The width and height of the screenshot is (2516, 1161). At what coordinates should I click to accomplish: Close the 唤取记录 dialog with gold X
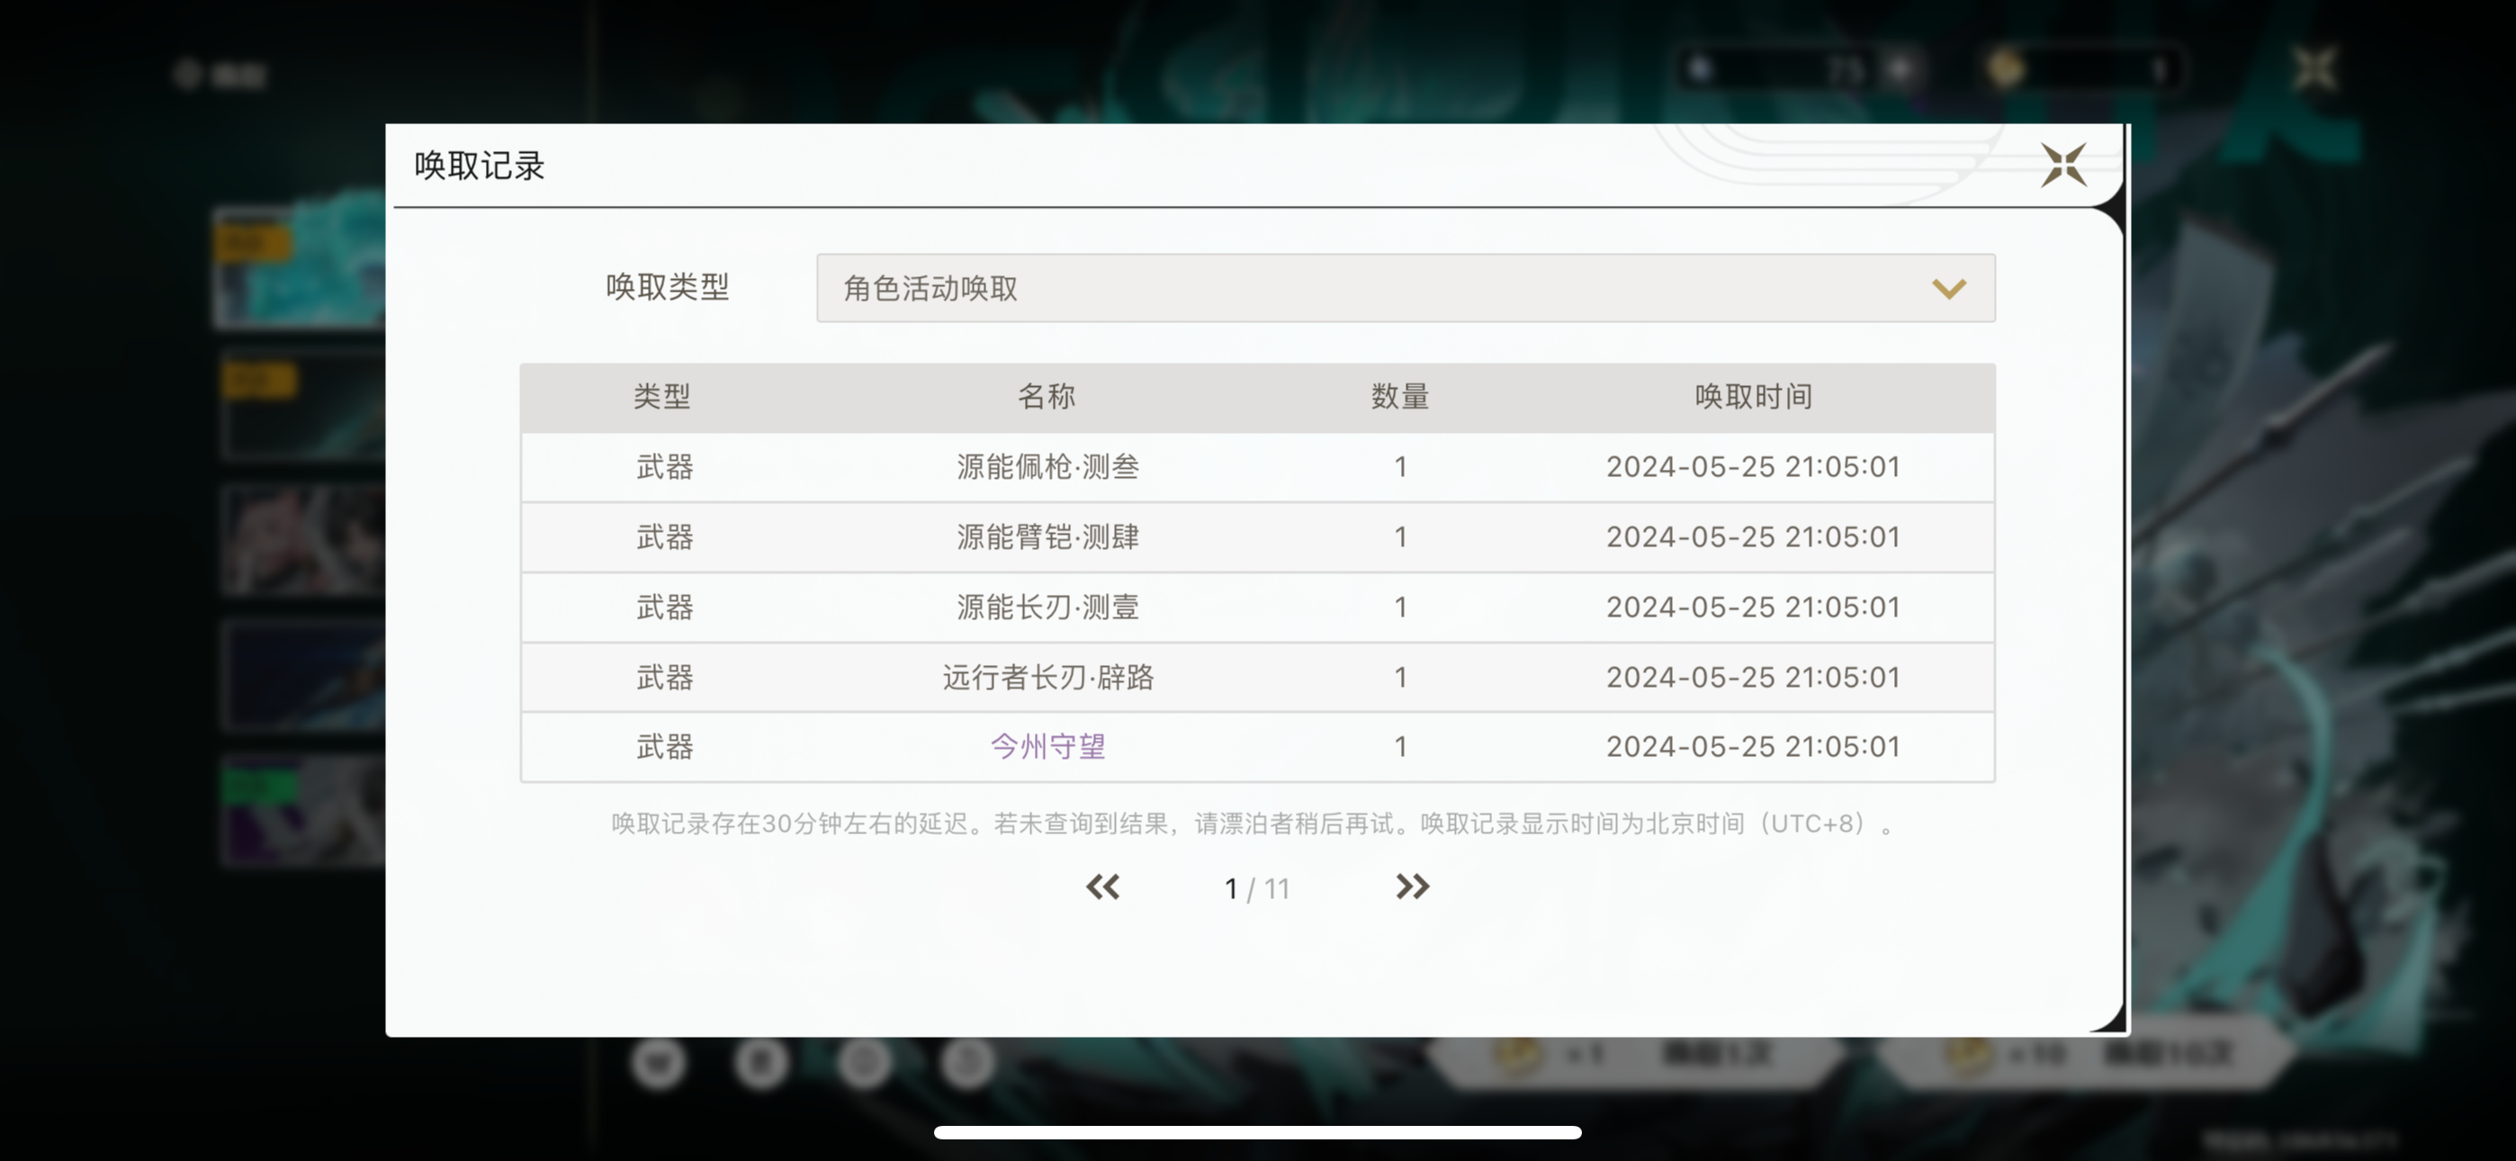pyautogui.click(x=2062, y=164)
